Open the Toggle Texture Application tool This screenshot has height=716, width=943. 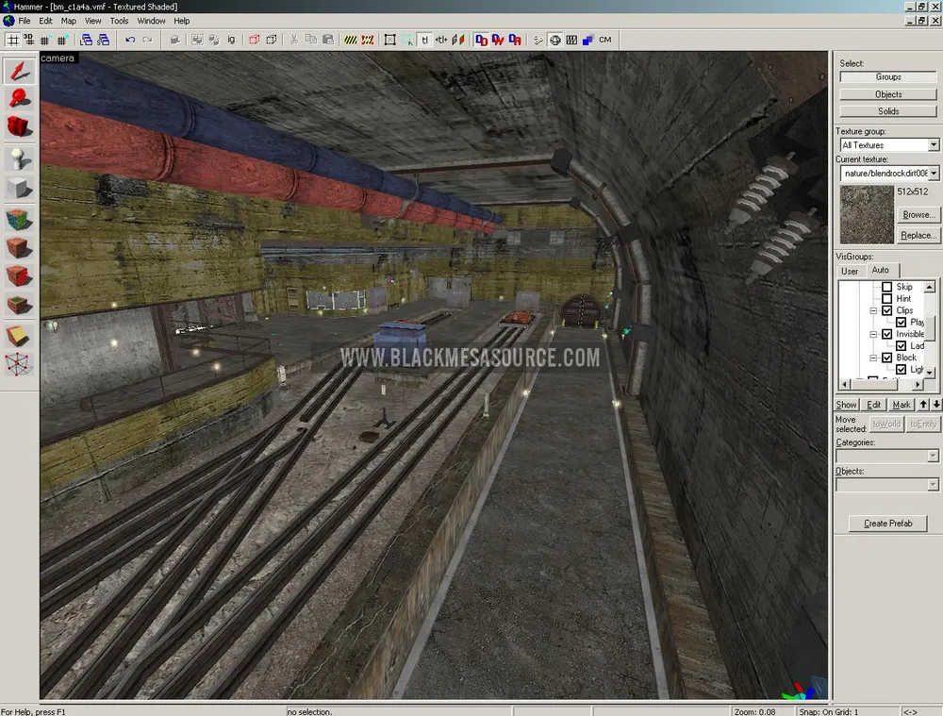[x=19, y=219]
